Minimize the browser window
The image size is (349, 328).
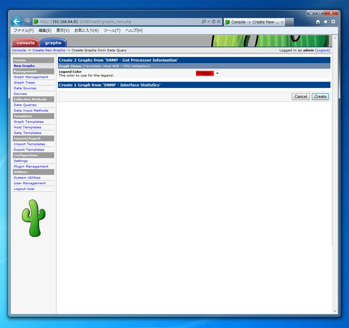pos(311,13)
